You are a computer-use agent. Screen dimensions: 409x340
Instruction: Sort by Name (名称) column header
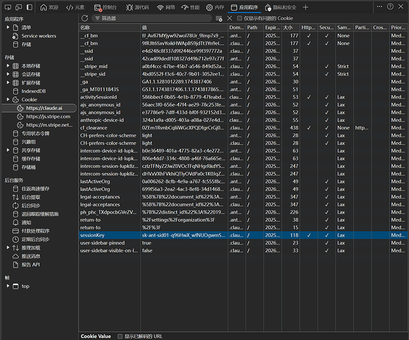point(110,27)
